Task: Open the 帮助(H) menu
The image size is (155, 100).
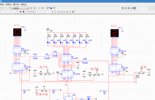Action: pyautogui.click(x=24, y=4)
